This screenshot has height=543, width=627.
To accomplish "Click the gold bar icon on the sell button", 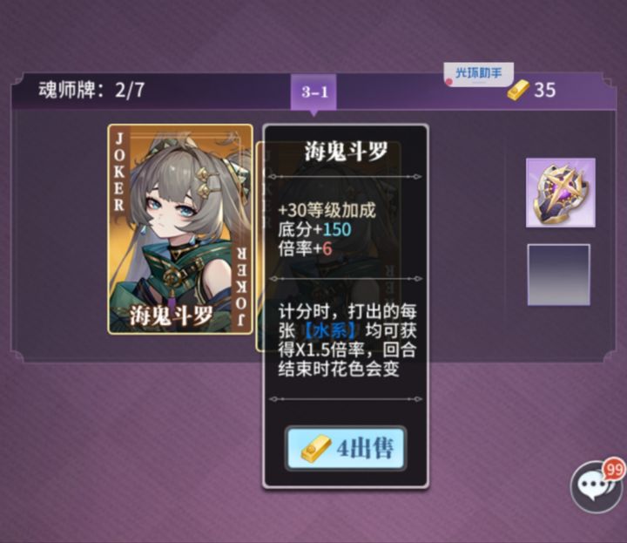I will pyautogui.click(x=316, y=449).
